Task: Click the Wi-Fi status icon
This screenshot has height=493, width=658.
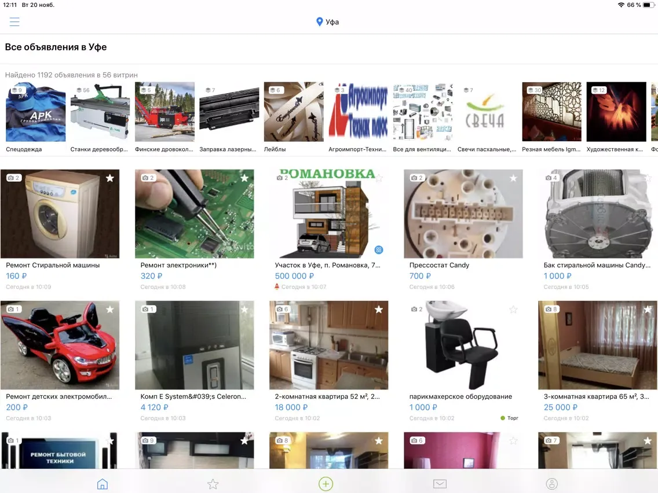Action: coord(621,5)
